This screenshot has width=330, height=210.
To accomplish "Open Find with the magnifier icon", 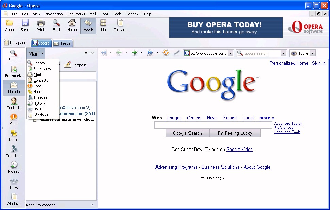I will [x=56, y=23].
